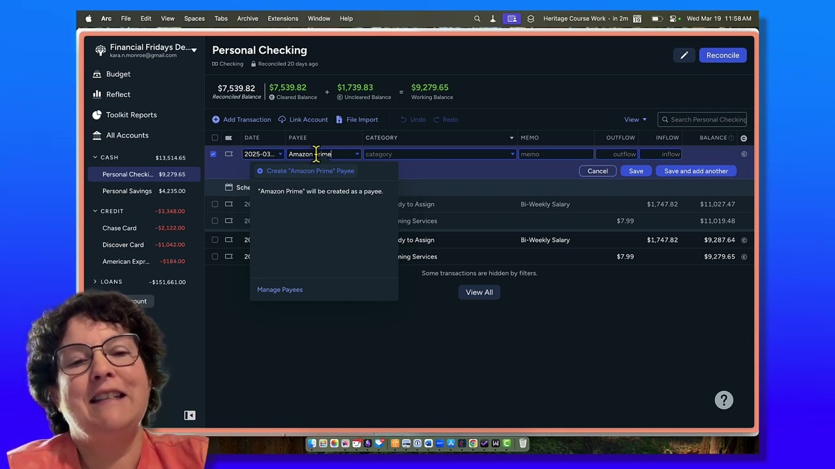
Task: Click the info icon beside the Balance header
Action: [x=731, y=138]
